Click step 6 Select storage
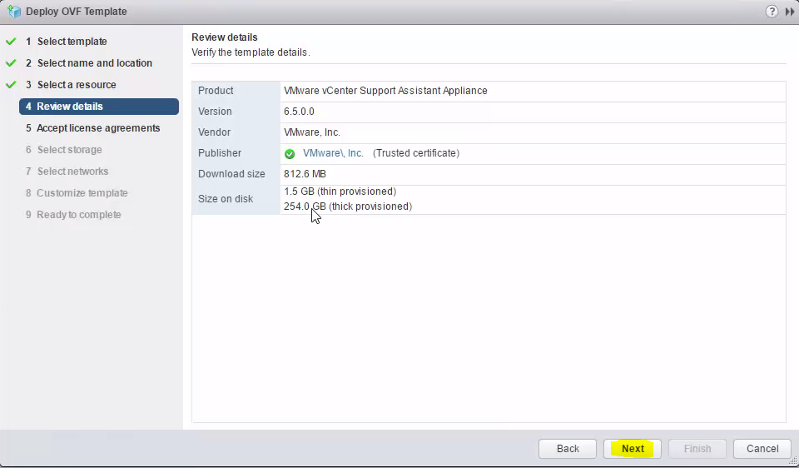799x468 pixels. (x=64, y=150)
